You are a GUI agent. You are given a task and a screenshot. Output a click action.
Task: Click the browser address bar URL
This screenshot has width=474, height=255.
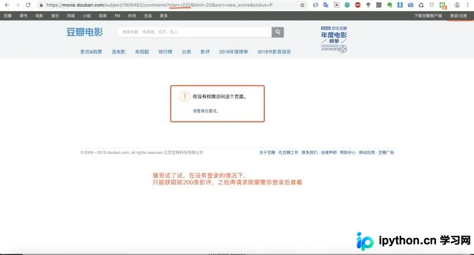coord(159,5)
